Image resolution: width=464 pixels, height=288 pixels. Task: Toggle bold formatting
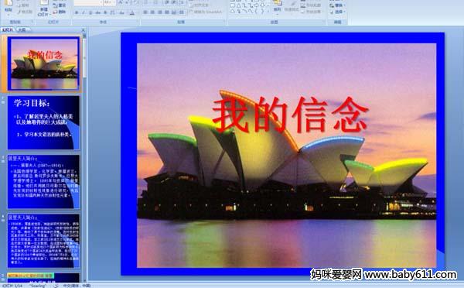pyautogui.click(x=77, y=12)
